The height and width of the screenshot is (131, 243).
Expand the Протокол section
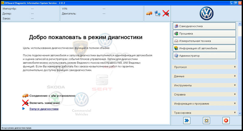point(204,67)
